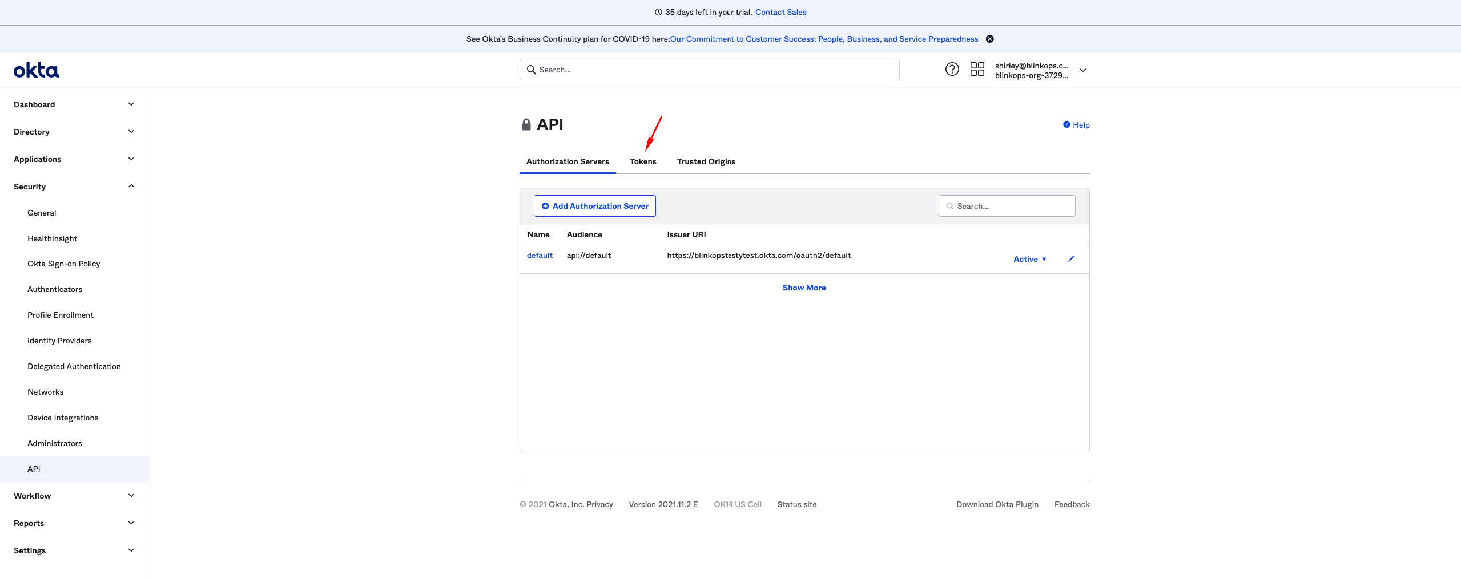The height and width of the screenshot is (579, 1461).
Task: Open the Customer Success commitment link
Action: click(824, 39)
